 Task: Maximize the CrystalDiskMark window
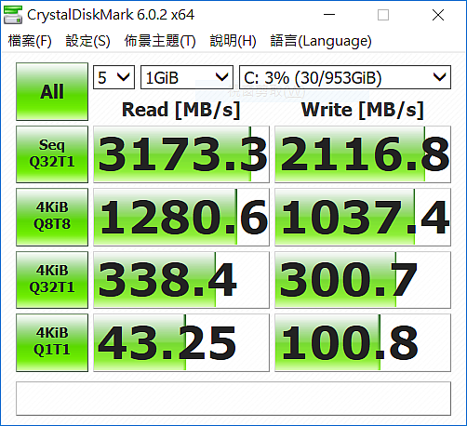(x=383, y=15)
